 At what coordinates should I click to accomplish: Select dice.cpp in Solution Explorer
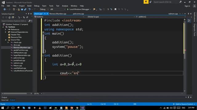point(17,45)
